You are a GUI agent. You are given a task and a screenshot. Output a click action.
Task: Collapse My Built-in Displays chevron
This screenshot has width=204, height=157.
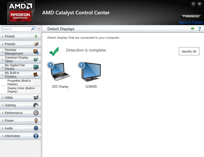[x=3, y=75]
